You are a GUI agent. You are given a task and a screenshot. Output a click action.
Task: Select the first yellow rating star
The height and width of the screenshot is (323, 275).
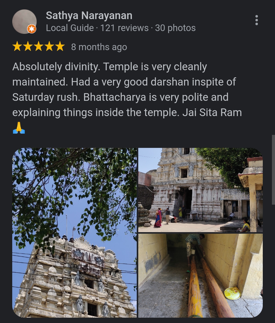pyautogui.click(x=17, y=47)
